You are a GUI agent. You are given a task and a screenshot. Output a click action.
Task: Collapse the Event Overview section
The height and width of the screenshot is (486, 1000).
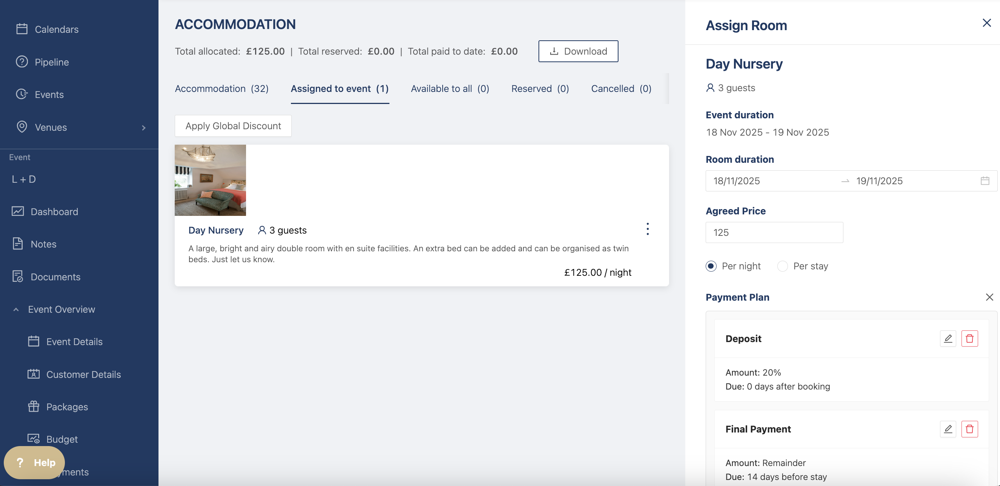tap(16, 309)
